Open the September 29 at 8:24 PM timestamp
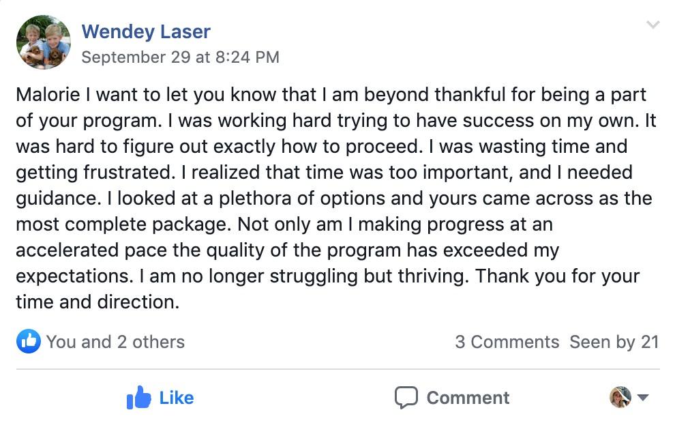Image resolution: width=675 pixels, height=421 pixels. coord(180,57)
